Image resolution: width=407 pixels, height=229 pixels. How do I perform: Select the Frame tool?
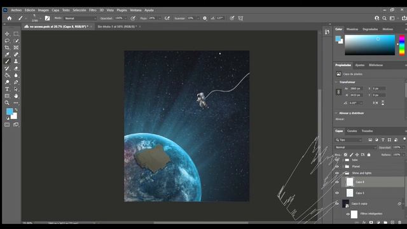click(x=16, y=48)
